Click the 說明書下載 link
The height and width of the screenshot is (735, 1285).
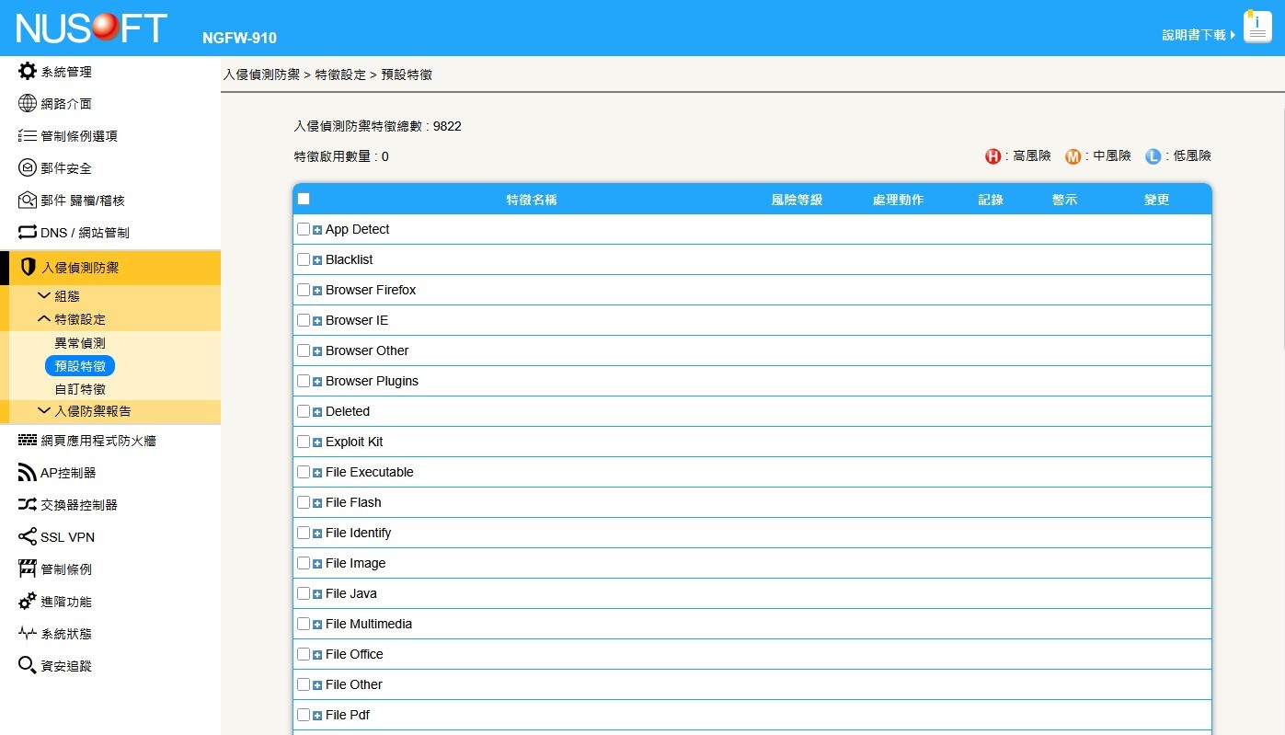click(1193, 35)
